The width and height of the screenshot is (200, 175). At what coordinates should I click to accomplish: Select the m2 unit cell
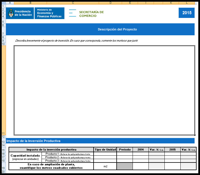105,166
